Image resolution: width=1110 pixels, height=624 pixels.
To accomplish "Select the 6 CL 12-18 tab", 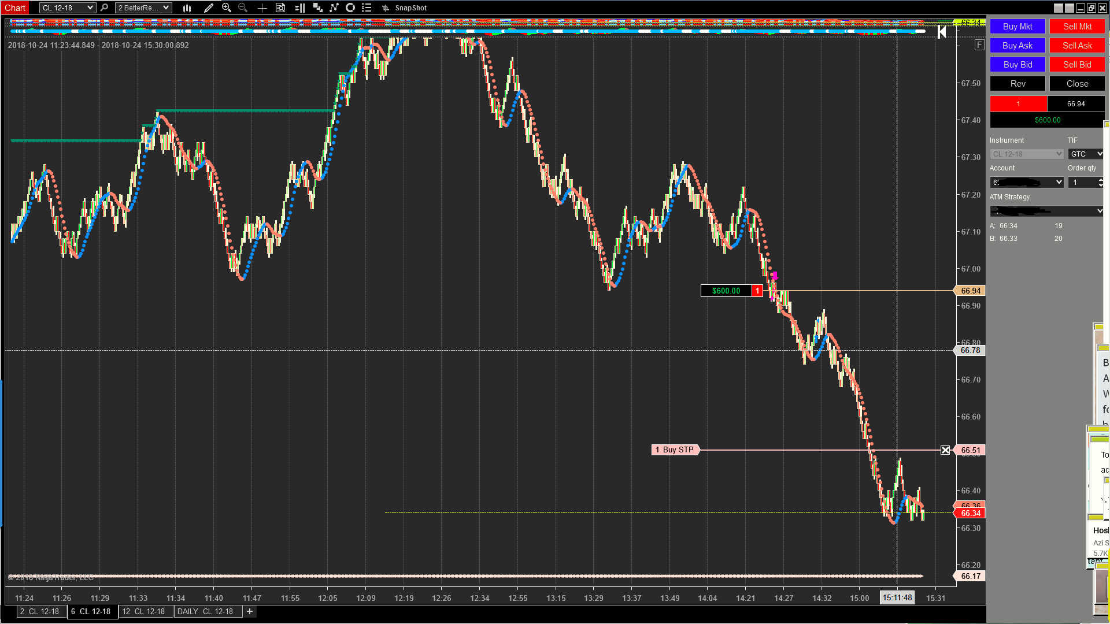I will point(91,611).
